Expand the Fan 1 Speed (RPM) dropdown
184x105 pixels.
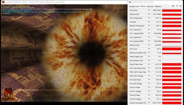tap(149, 33)
